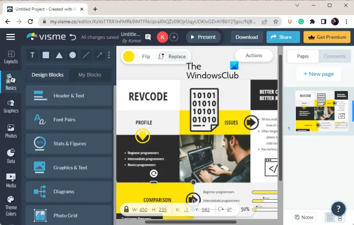Select the circle shape tool
Viewport: 354px width, 225px height.
72,55
